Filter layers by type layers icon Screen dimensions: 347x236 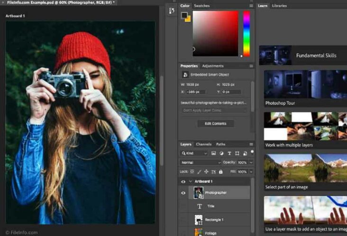(x=229, y=153)
